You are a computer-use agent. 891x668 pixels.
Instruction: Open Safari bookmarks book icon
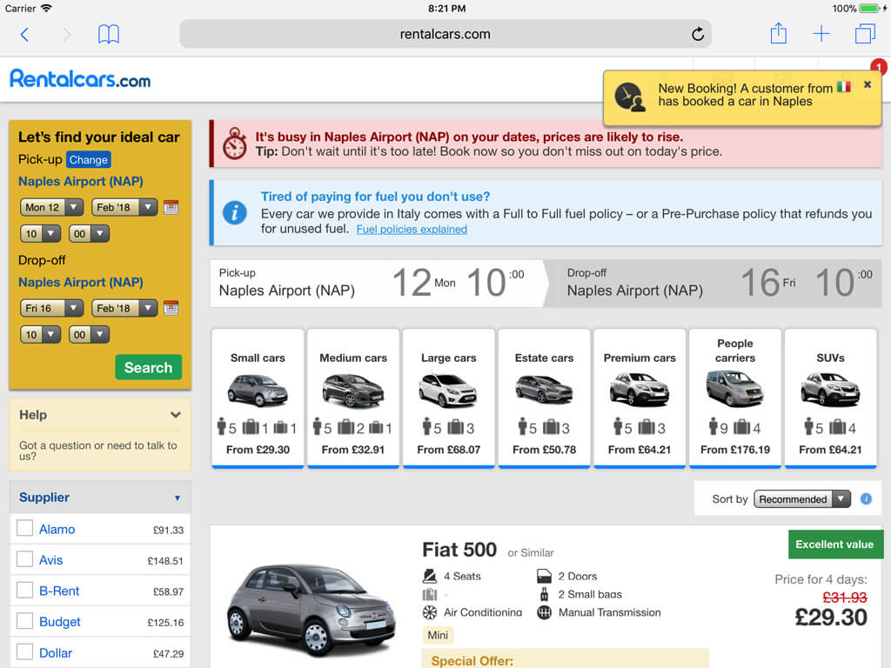tap(109, 34)
